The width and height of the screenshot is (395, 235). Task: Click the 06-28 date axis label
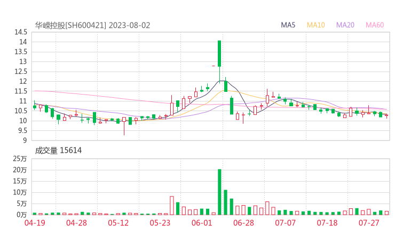coord(243,223)
